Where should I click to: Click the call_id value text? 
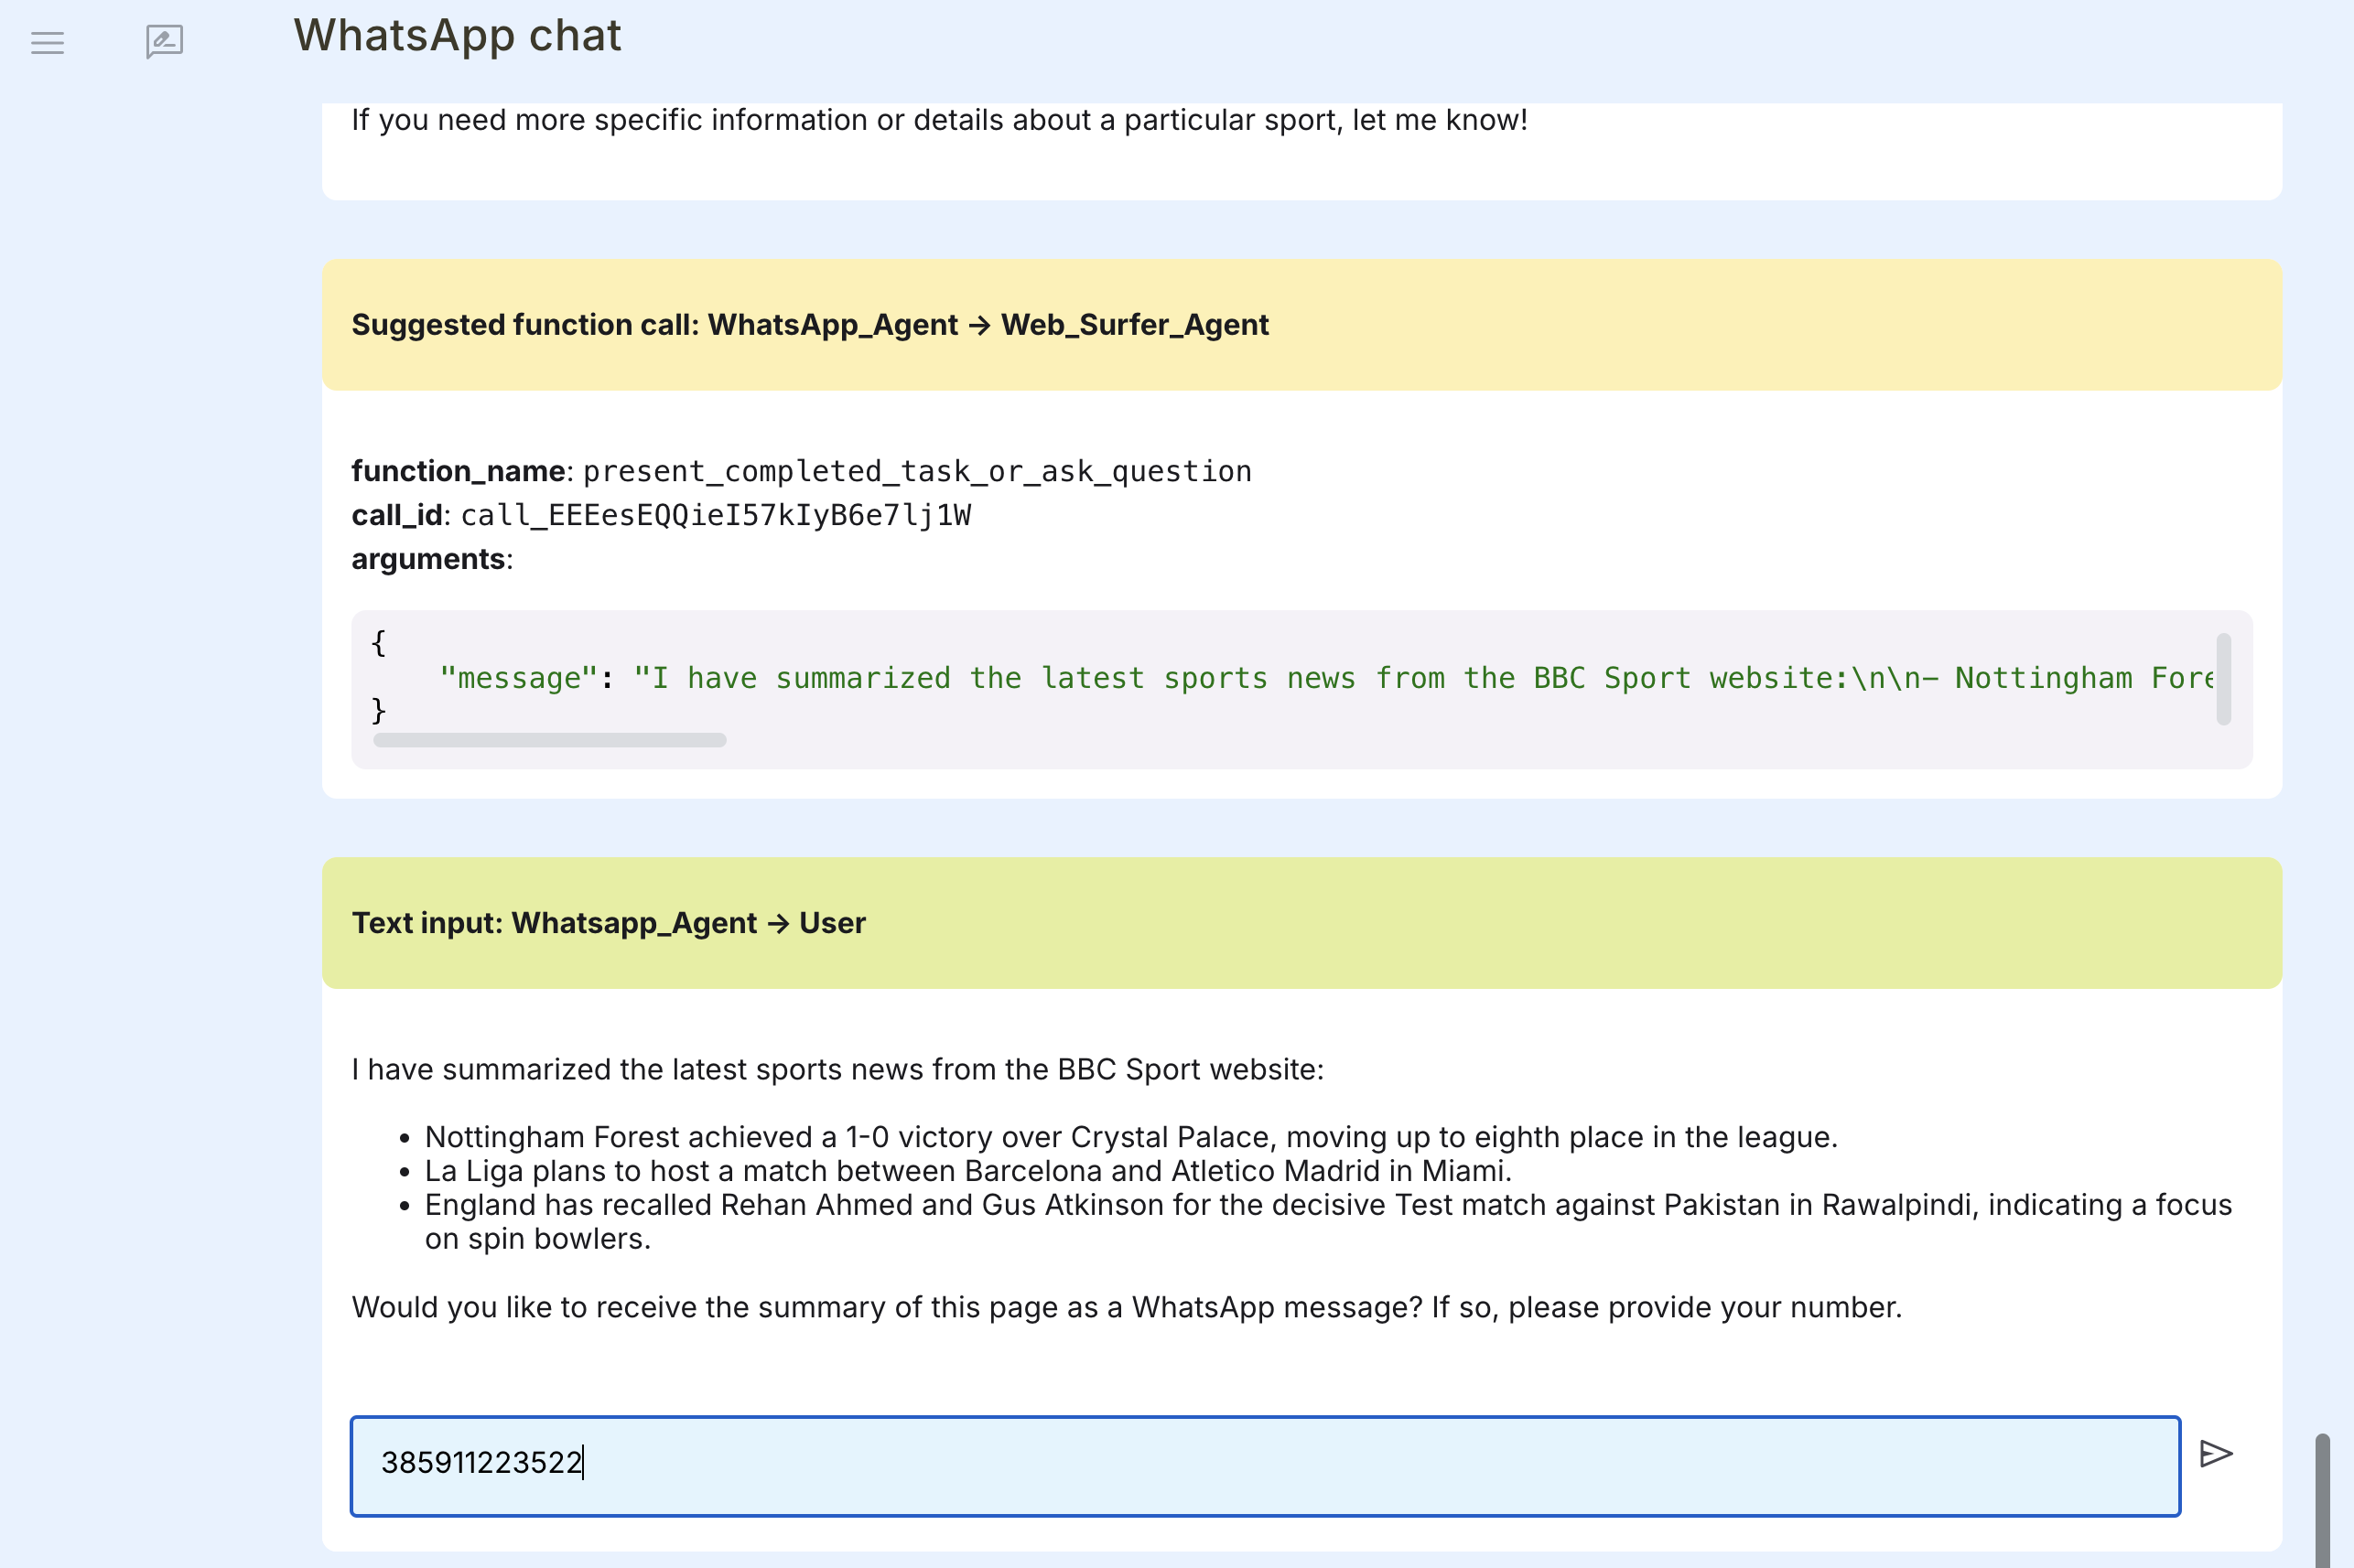pos(716,514)
